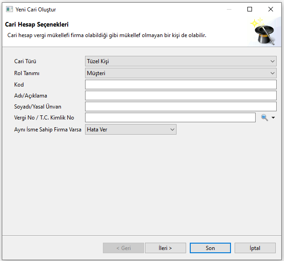Click the Son button to finish
The width and height of the screenshot is (284, 261).
point(210,248)
